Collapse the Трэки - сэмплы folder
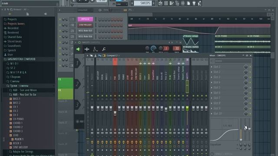The image size is (278, 156). click(19, 86)
